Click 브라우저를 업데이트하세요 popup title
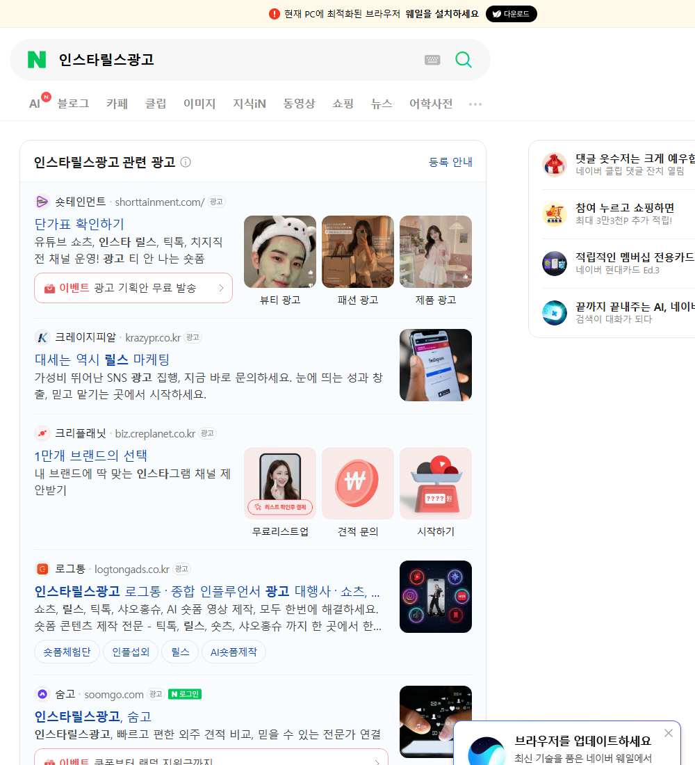Image resolution: width=695 pixels, height=765 pixels. pos(583,741)
